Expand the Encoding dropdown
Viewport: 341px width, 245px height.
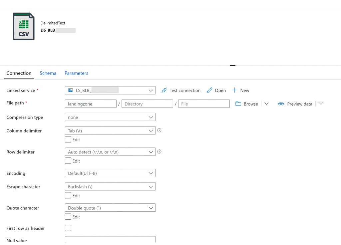pos(110,173)
